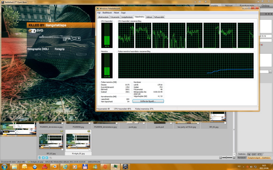Image resolution: width=273 pixels, height=170 pixels.
Task: Click the Rendezés button in side panel
Action: pos(242,158)
